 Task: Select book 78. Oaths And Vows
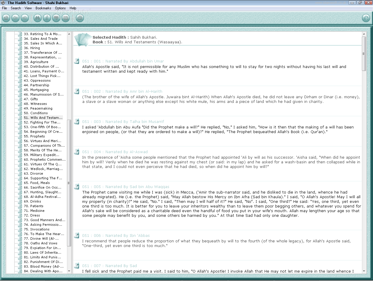(x=41, y=243)
